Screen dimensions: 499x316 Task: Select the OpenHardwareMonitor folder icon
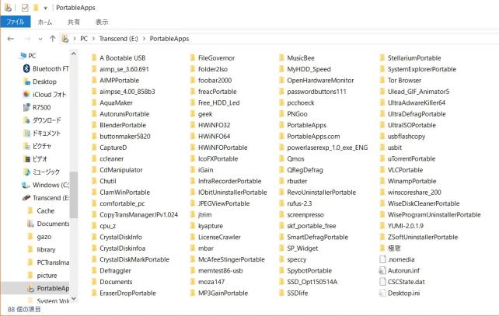(x=281, y=81)
